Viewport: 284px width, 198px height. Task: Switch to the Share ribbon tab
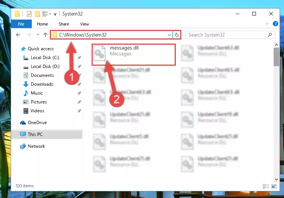[x=64, y=24]
